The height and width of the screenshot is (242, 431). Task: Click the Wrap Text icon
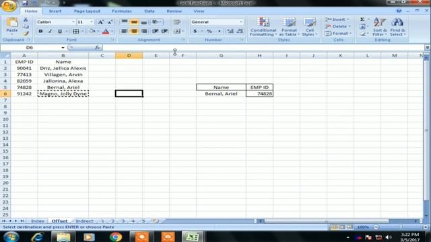pos(176,22)
